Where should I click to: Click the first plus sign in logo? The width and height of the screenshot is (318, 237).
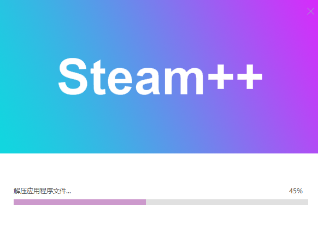(x=221, y=77)
